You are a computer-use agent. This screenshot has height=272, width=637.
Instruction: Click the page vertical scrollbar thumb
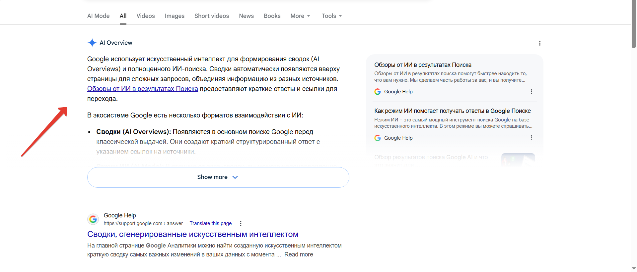click(634, 24)
